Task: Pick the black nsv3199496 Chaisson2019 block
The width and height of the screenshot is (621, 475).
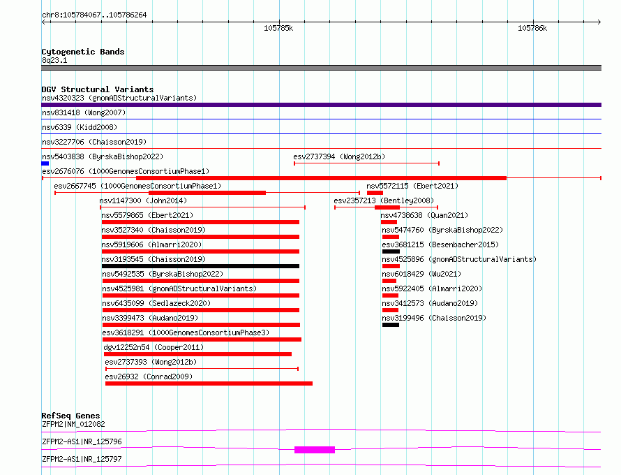Action: coord(391,325)
